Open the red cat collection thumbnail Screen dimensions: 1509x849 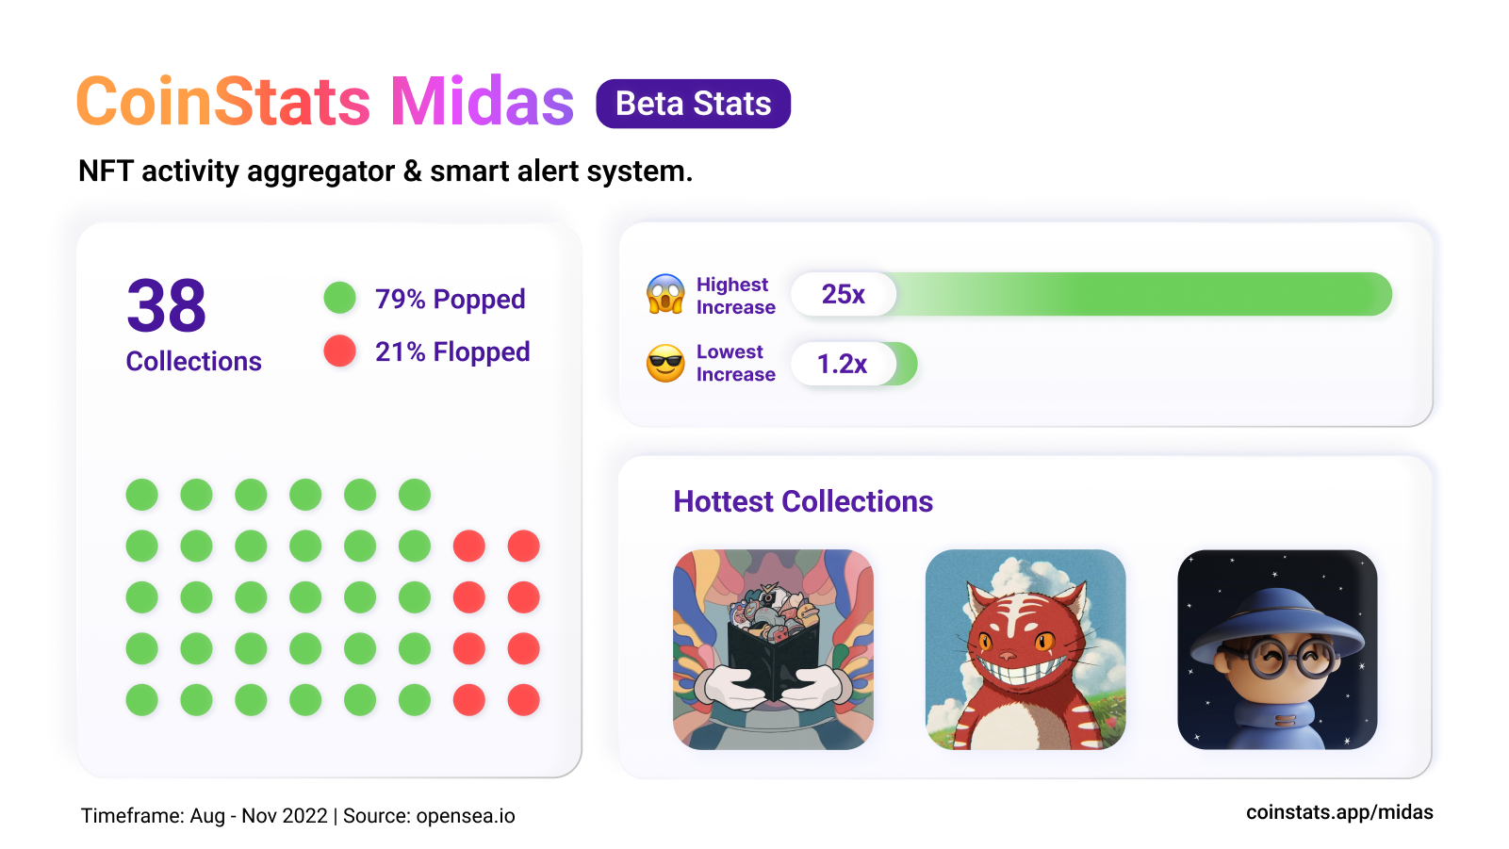(x=1025, y=649)
